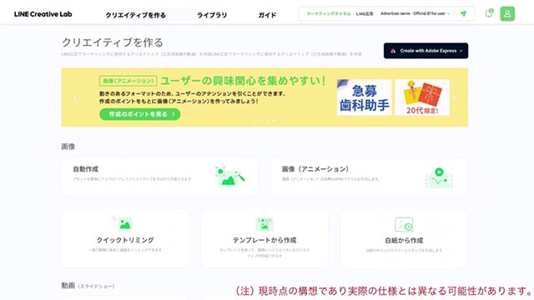The height and width of the screenshot is (300, 534).
Task: Click the 自動作成 image wand icon
Action: (230, 176)
